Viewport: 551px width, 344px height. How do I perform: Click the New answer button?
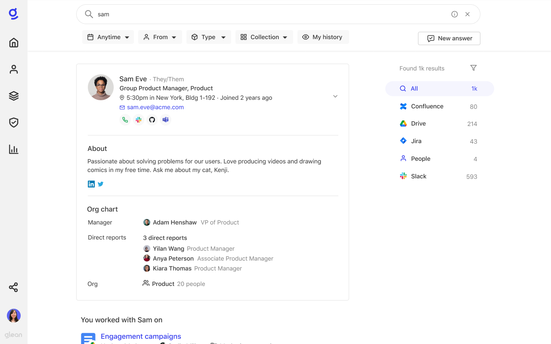(449, 38)
